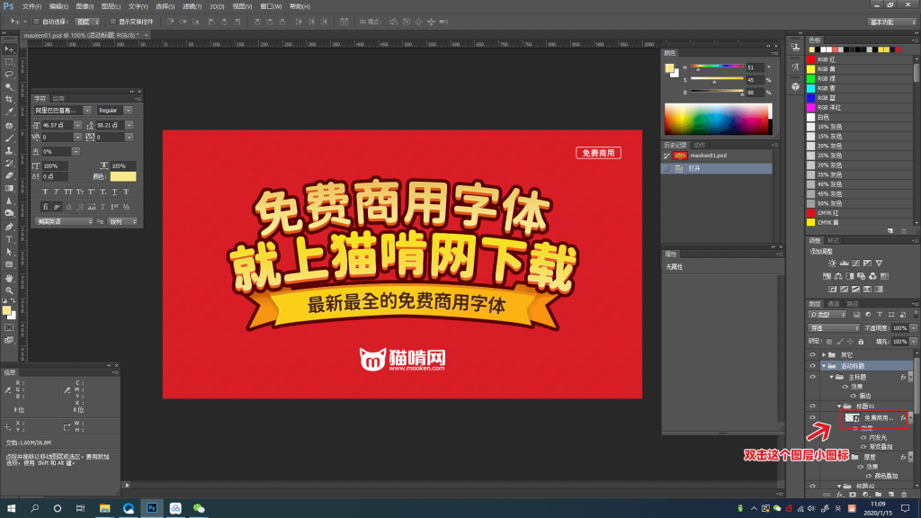Select the 免费商用 layer thumbnail
Viewport: 921px width, 518px height.
point(853,417)
